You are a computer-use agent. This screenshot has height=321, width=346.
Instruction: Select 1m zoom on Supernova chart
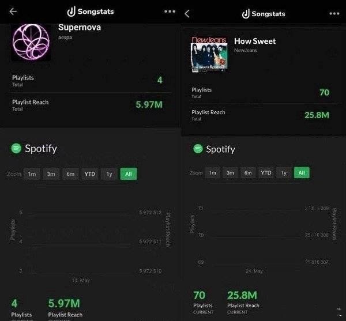pyautogui.click(x=32, y=174)
